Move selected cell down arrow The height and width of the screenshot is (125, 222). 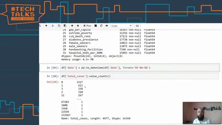tap(78, 26)
